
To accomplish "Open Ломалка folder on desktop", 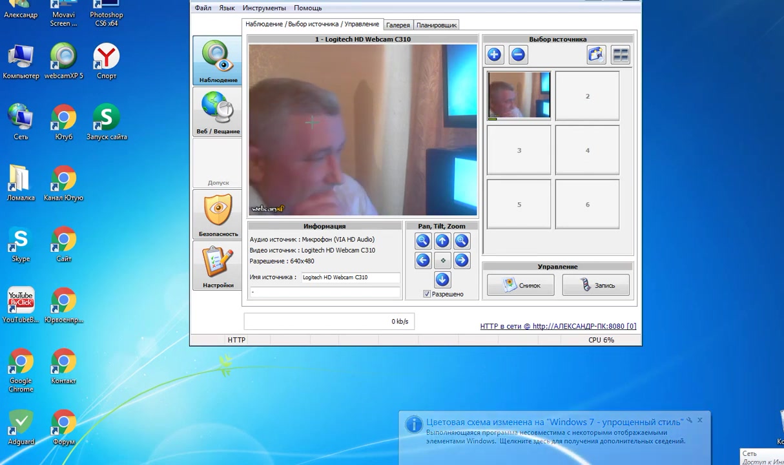I will tap(21, 183).
